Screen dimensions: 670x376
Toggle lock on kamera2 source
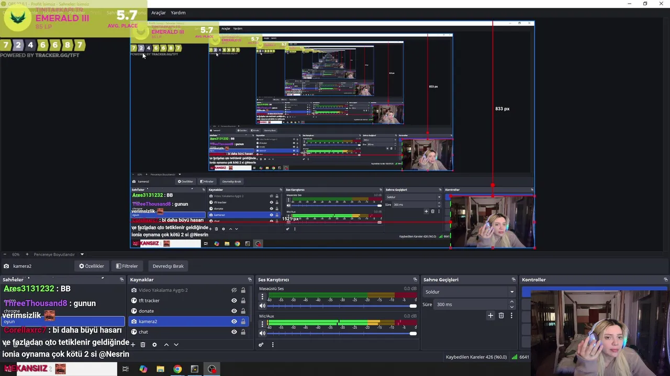point(243,322)
